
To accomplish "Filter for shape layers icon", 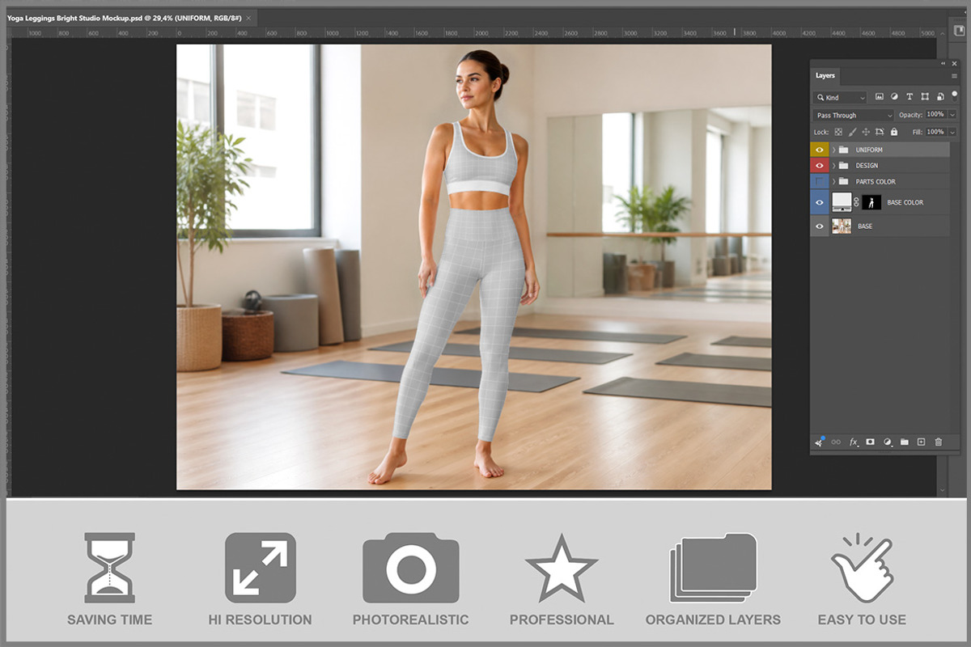I will pyautogui.click(x=925, y=97).
